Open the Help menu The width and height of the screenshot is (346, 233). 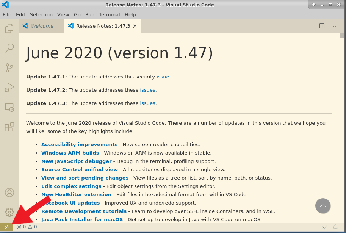(x=130, y=14)
